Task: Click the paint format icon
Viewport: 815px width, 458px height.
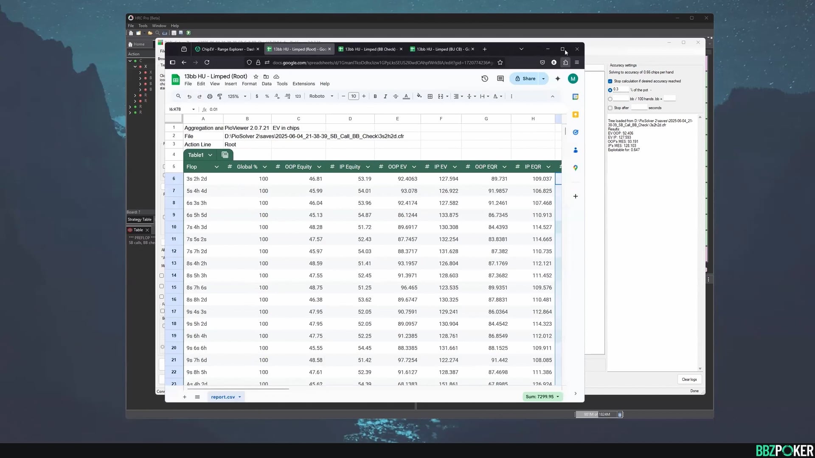Action: point(220,96)
